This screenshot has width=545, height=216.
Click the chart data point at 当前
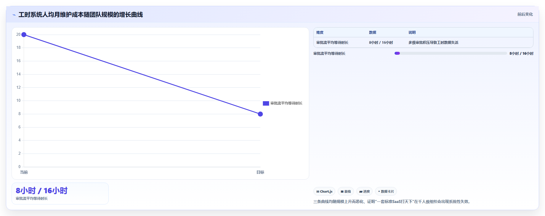[x=24, y=35]
